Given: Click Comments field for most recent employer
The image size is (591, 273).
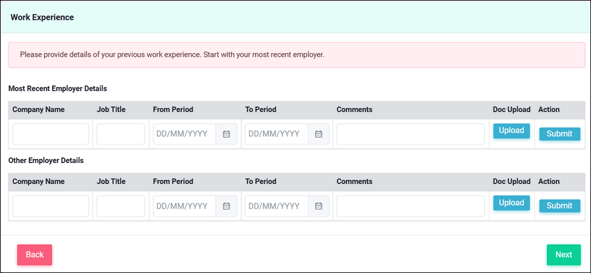Looking at the screenshot, I should (x=411, y=134).
